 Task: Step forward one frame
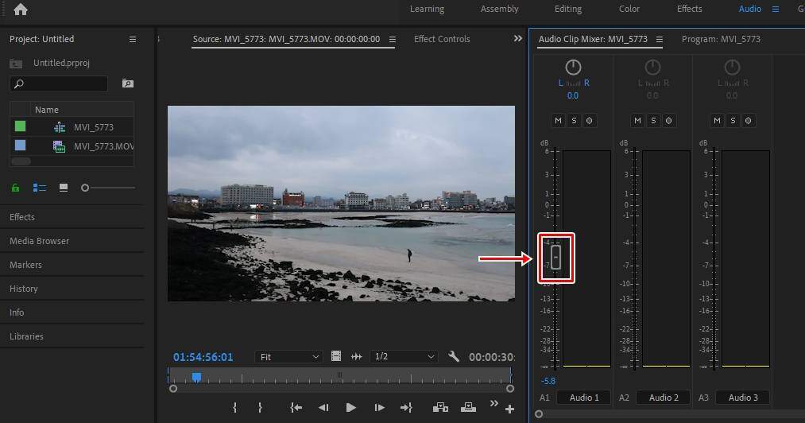(379, 408)
